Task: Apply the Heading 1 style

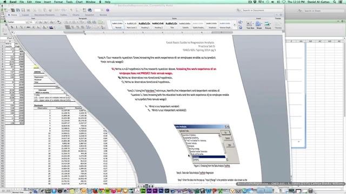Action: 145,25
